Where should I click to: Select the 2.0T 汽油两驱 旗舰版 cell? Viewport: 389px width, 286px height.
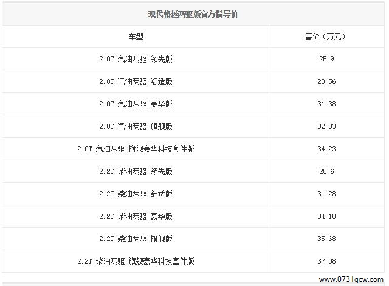(x=136, y=126)
